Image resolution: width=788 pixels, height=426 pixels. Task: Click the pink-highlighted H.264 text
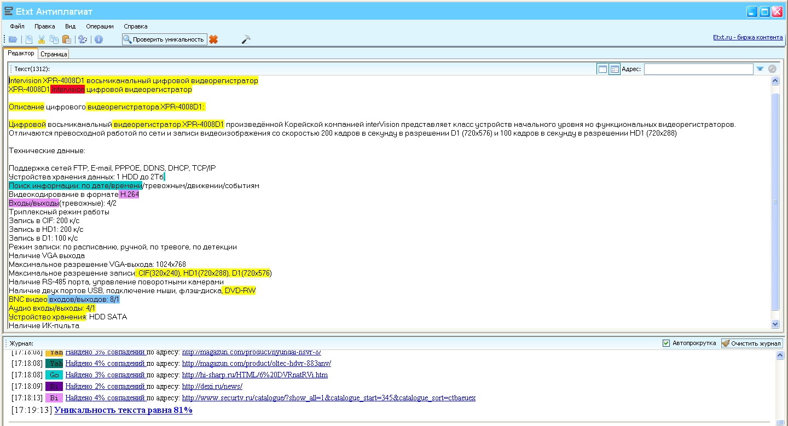pos(129,194)
